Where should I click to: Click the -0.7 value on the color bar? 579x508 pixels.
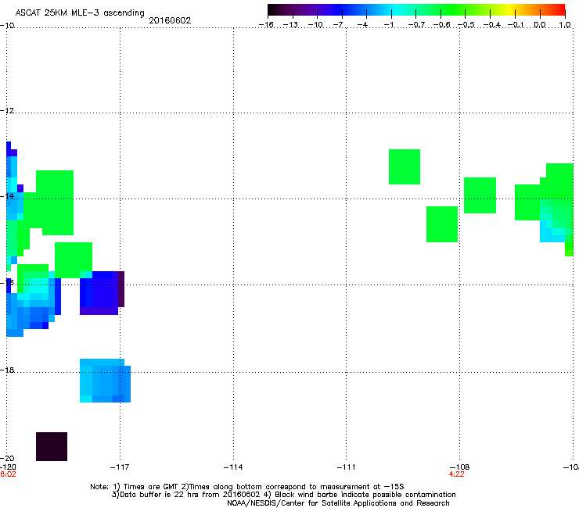(416, 25)
